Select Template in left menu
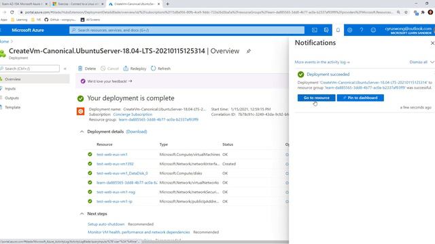435x244 pixels. point(12,107)
